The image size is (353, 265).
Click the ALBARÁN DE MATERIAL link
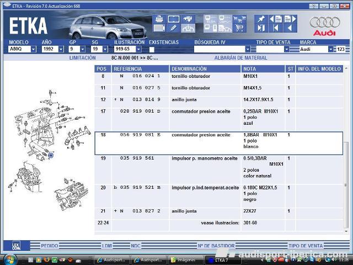(x=240, y=58)
